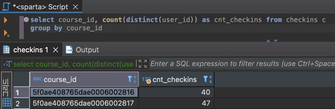Focus the SQL expression filter field

point(242,64)
